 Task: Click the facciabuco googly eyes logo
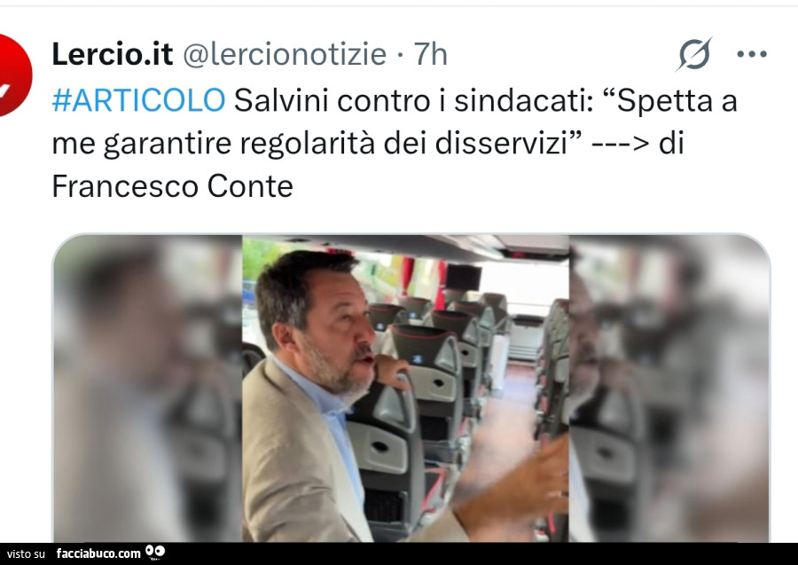[155, 552]
